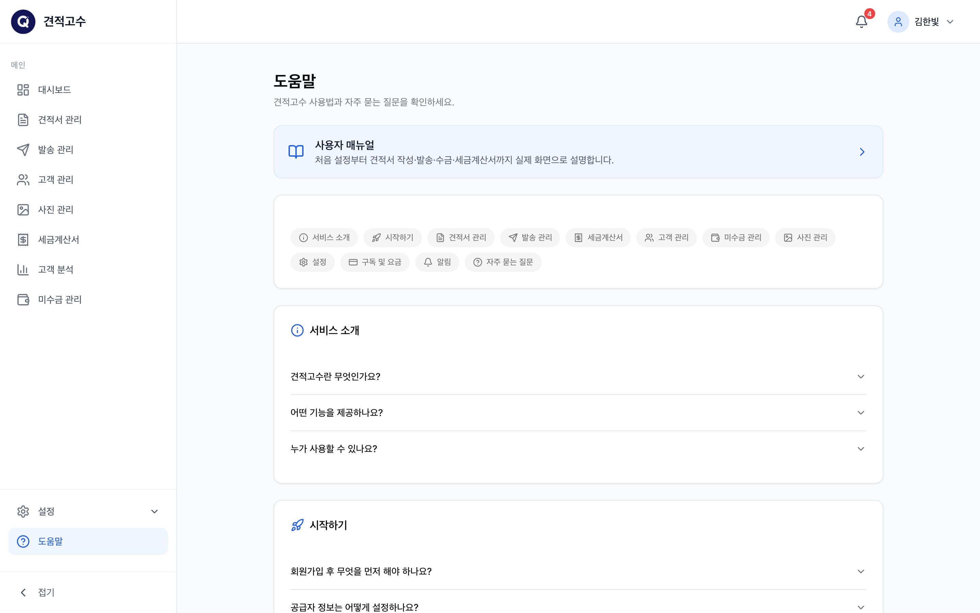
Task: Choose the 세금계산서 category chip
Action: (598, 238)
